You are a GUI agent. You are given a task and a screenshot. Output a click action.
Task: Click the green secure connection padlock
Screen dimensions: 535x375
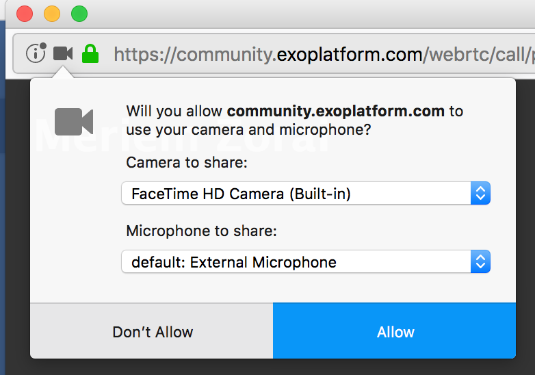[90, 53]
